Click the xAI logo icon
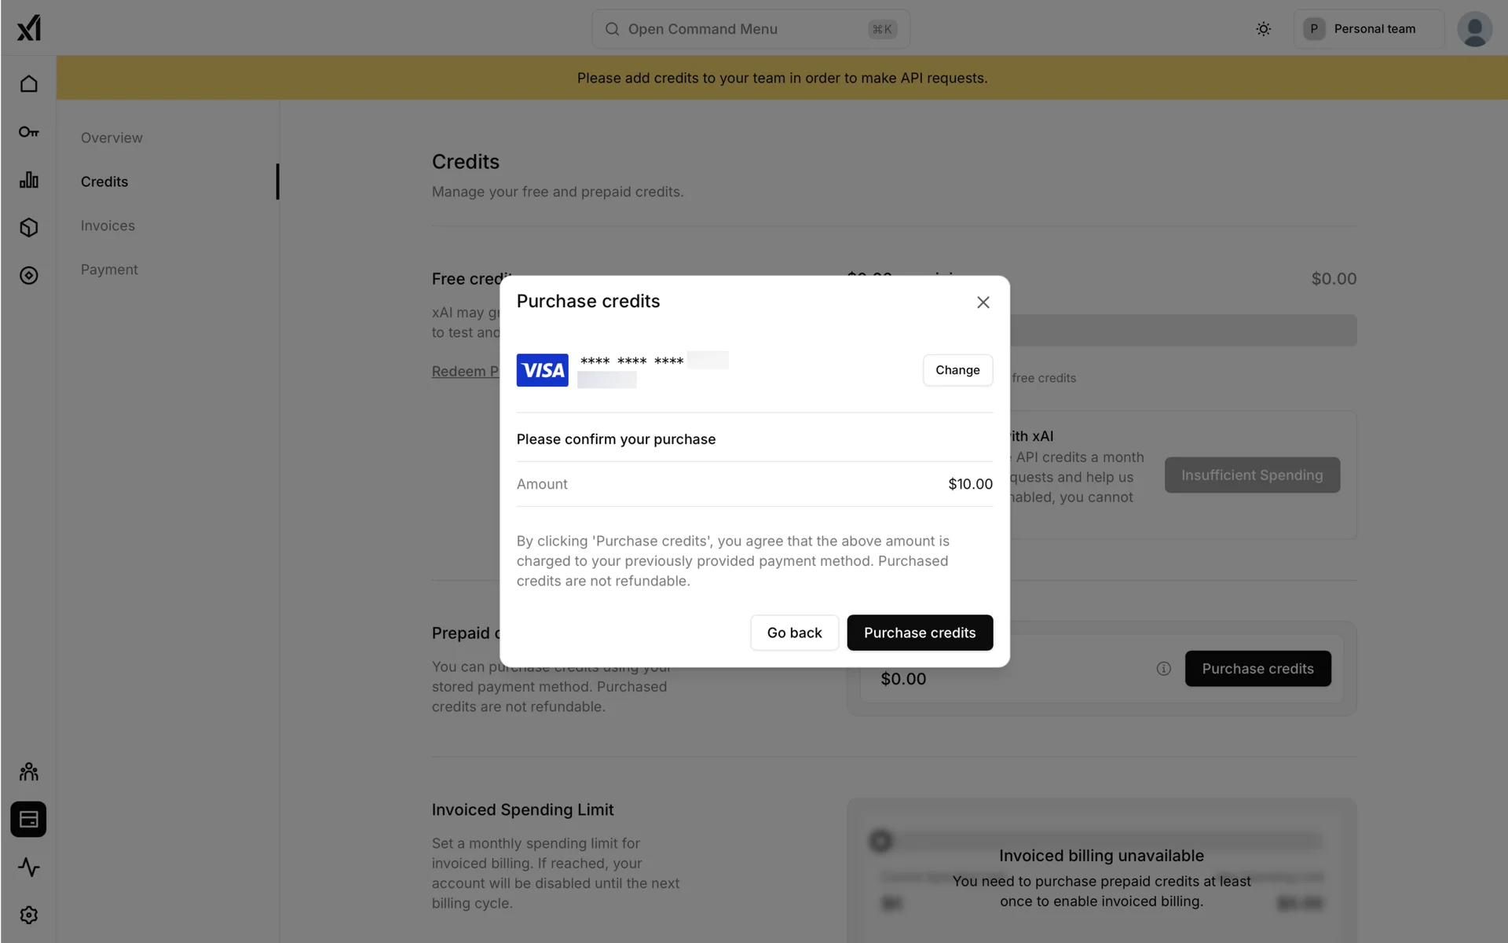Image resolution: width=1508 pixels, height=943 pixels. [x=29, y=28]
